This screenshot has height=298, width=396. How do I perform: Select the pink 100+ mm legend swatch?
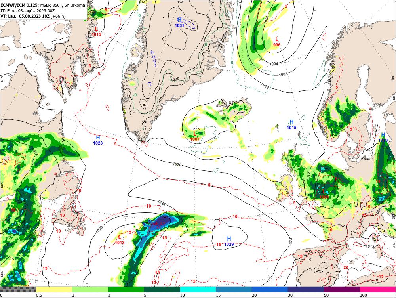click(x=378, y=289)
